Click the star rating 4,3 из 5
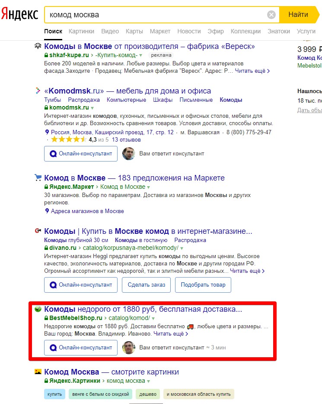Image resolution: width=322 pixels, height=404 pixels. 80,140
